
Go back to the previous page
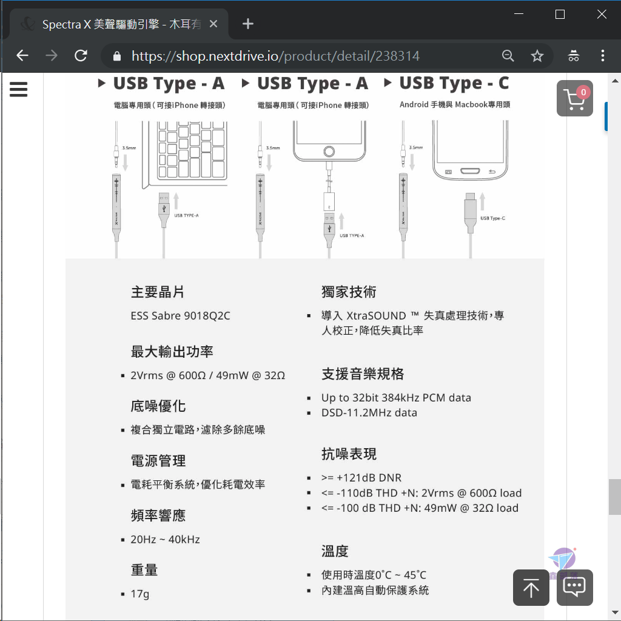click(x=22, y=55)
